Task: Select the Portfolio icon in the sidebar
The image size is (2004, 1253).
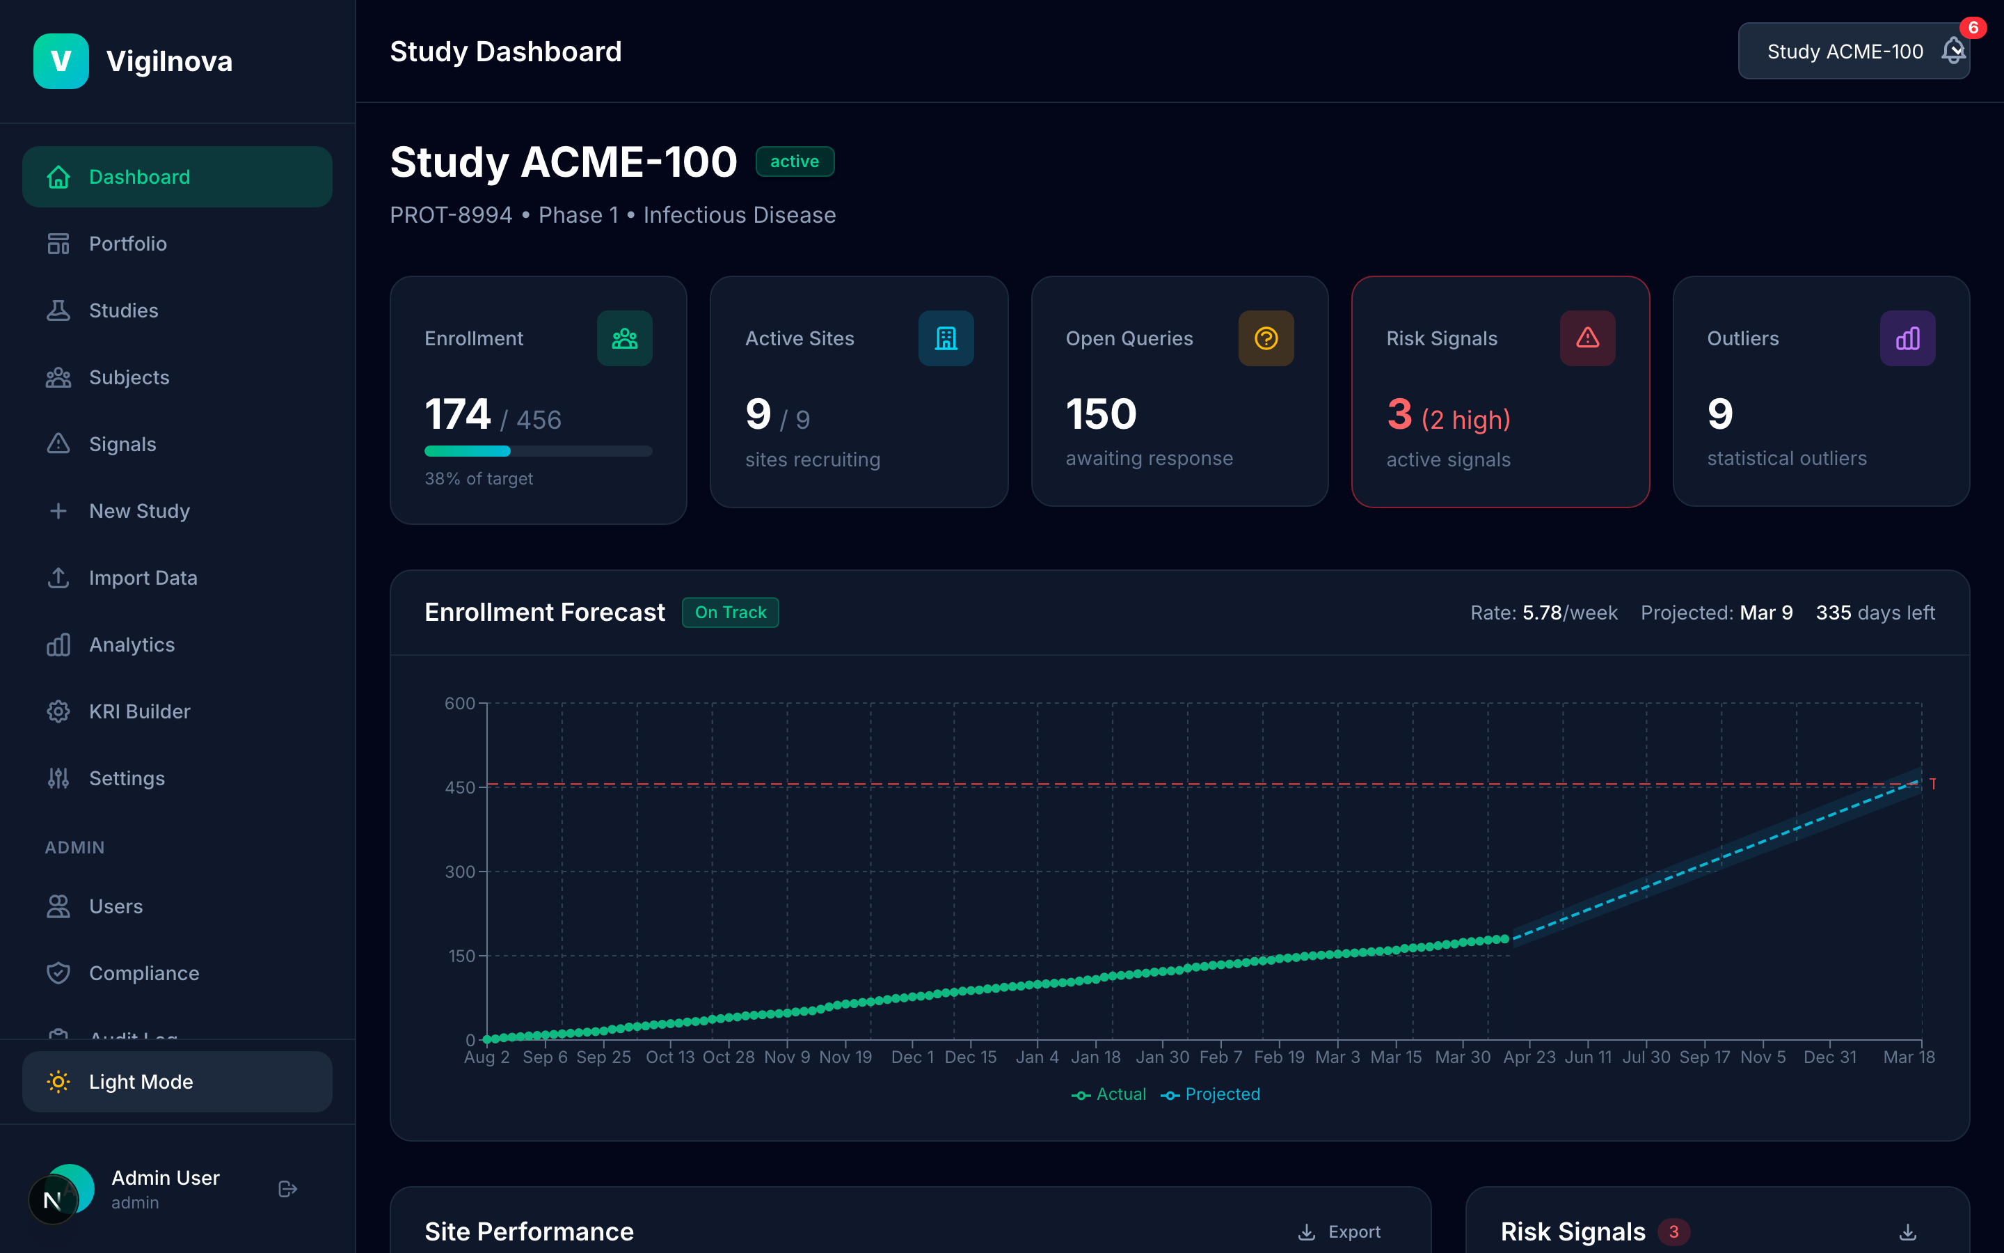Action: pyautogui.click(x=58, y=243)
